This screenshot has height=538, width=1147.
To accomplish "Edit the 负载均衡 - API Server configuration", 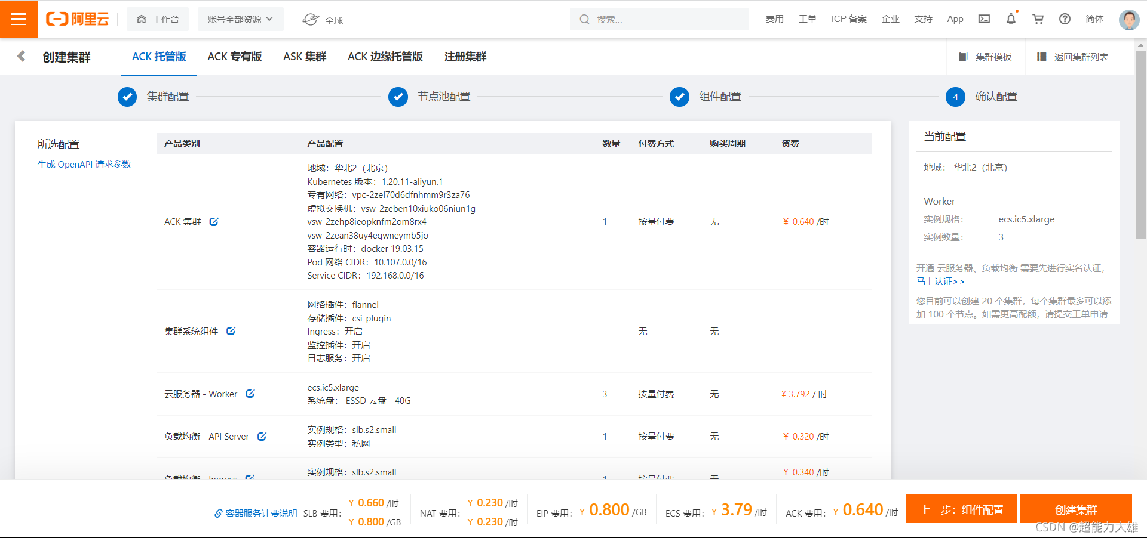I will pos(262,437).
